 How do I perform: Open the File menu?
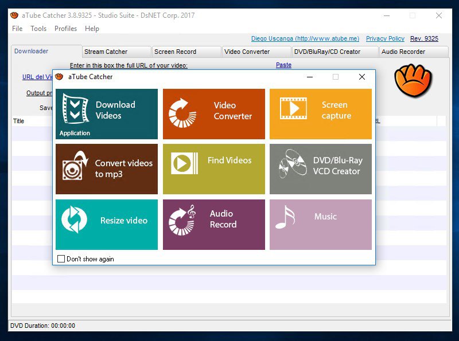point(17,29)
